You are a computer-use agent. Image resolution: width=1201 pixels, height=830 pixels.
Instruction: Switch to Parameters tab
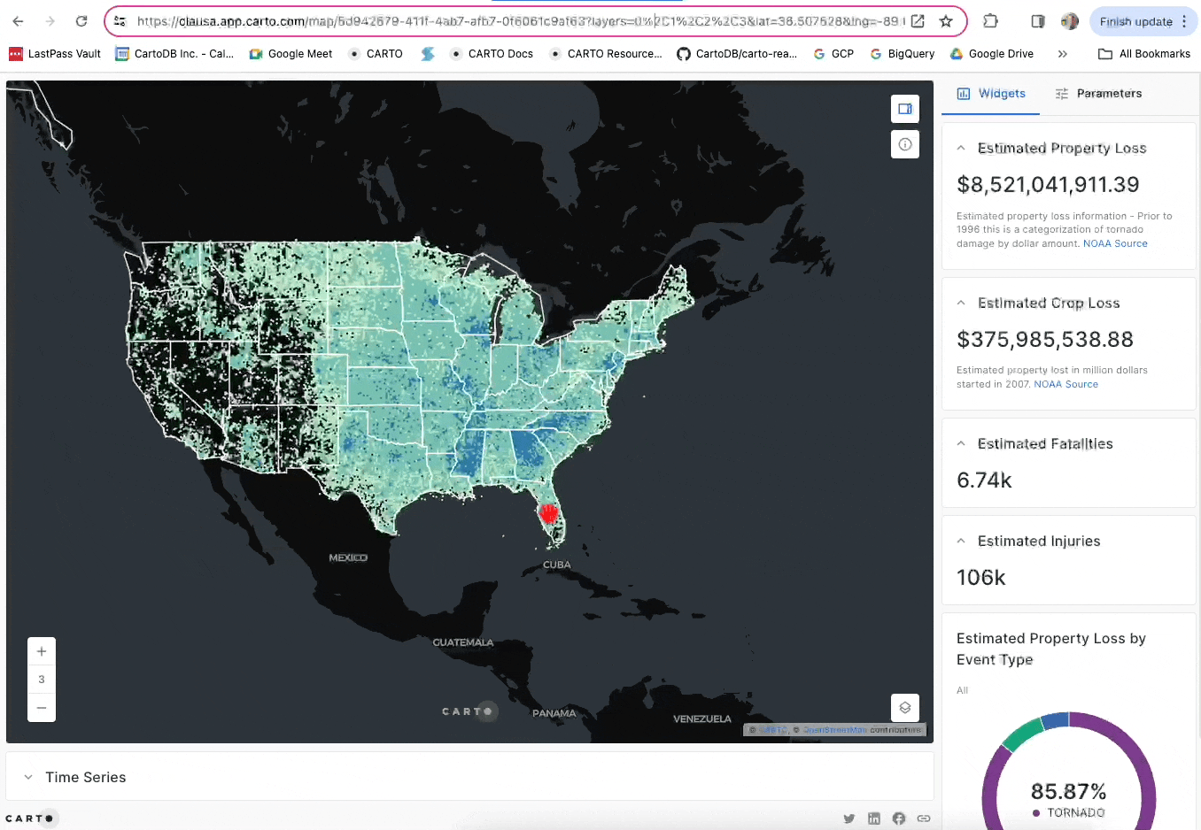click(x=1098, y=94)
